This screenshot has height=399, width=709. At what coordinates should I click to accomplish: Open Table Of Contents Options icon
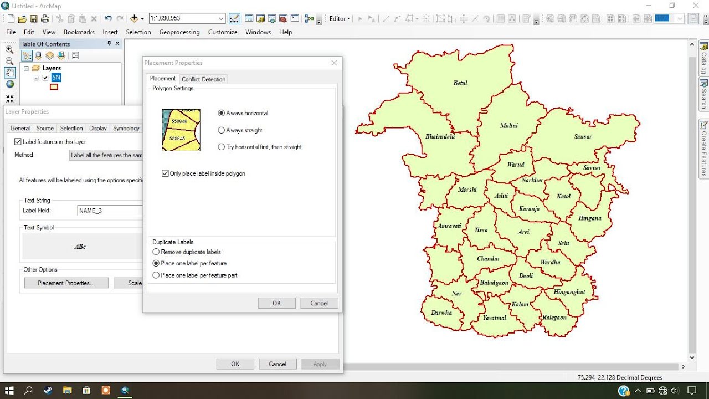(75, 55)
